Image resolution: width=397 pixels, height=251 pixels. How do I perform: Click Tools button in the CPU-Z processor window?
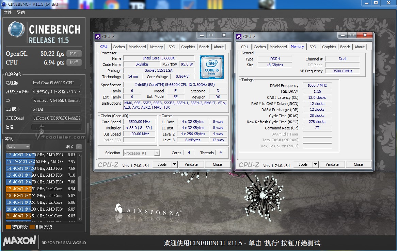tap(162, 164)
